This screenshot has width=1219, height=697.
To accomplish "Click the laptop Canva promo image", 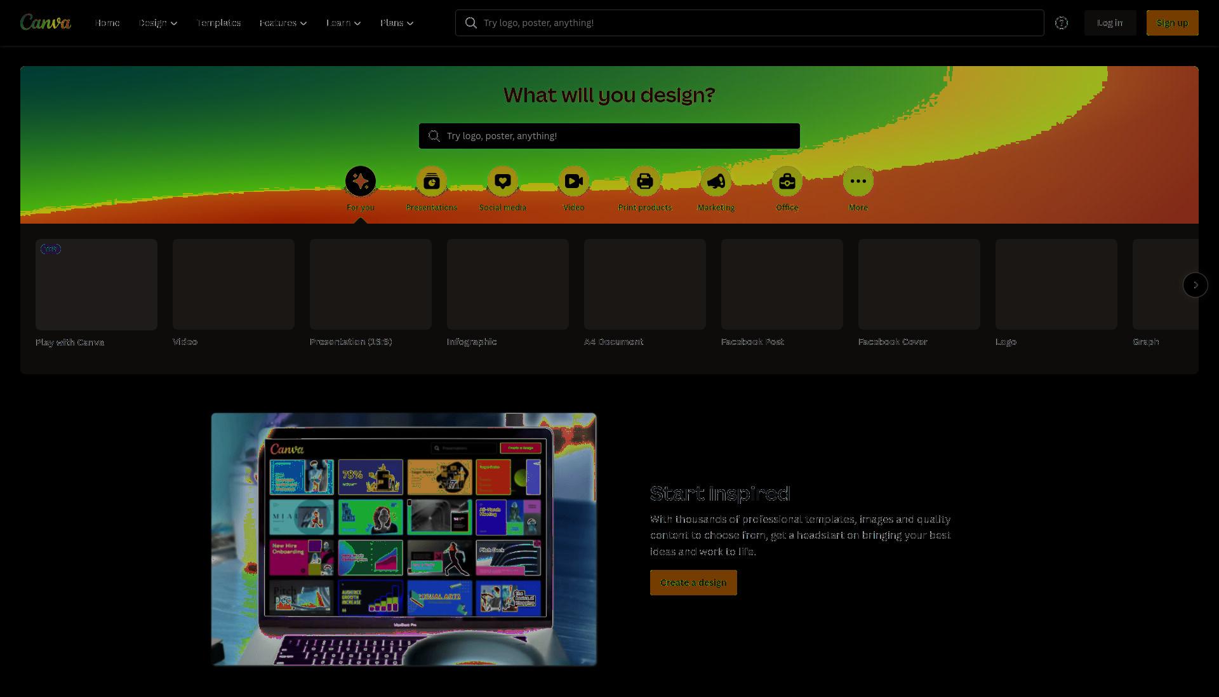I will 404,539.
